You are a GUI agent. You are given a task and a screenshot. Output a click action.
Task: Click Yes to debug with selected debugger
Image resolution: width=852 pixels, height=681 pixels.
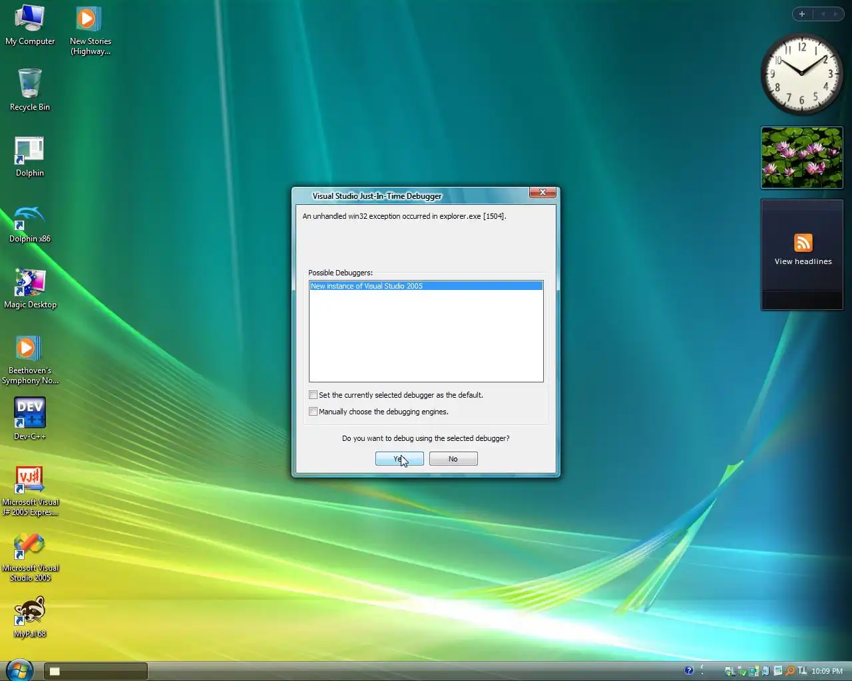coord(399,459)
